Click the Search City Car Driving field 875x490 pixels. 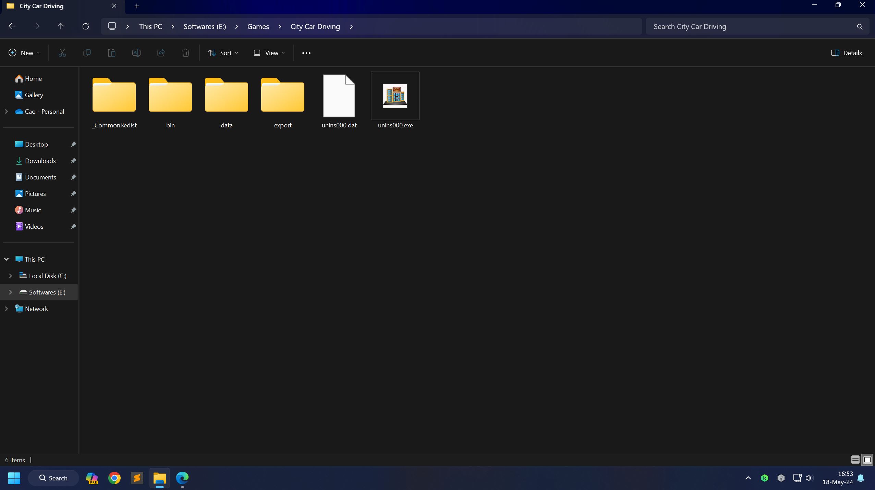click(757, 26)
